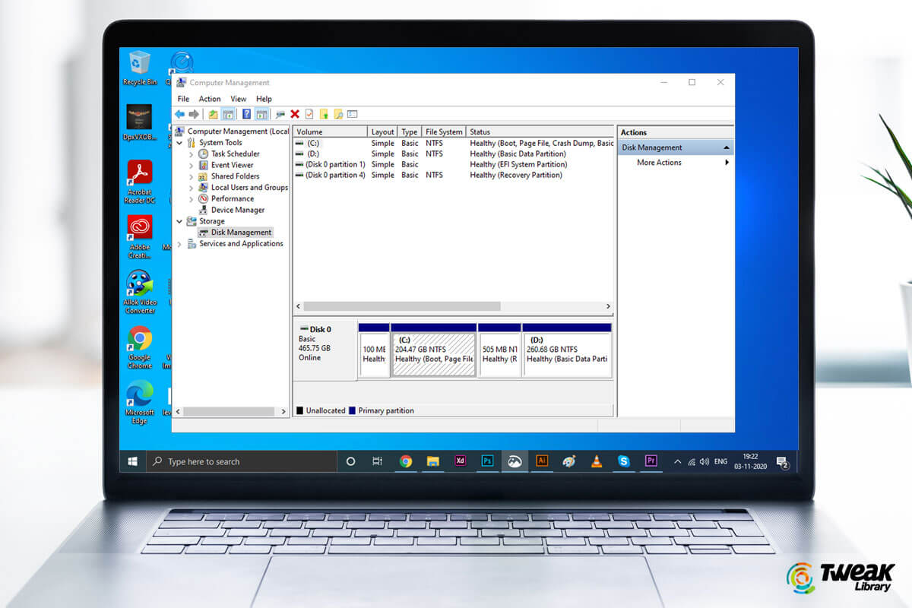Launch VLC from the taskbar
The height and width of the screenshot is (608, 912).
click(x=596, y=461)
